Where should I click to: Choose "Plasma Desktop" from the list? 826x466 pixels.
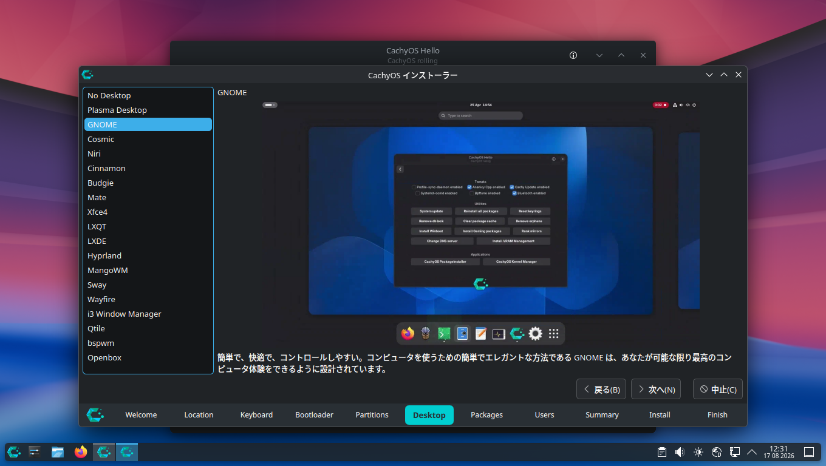click(x=148, y=110)
